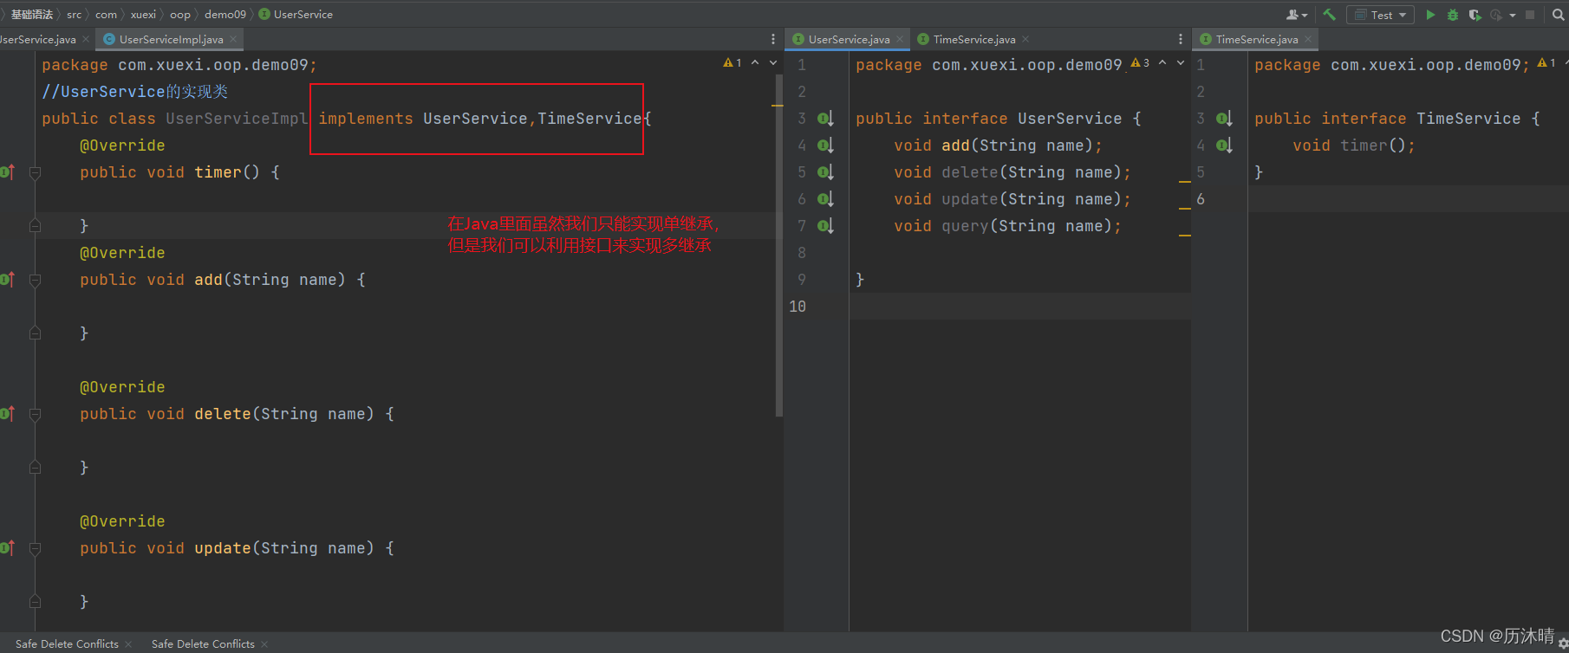
Task: Click the UserService breadcrumb
Action: click(296, 15)
